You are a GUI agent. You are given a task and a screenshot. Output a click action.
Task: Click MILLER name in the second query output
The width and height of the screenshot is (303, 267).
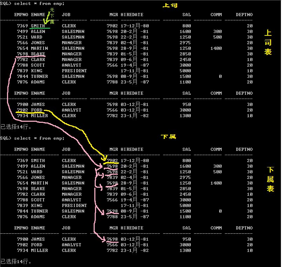pos(39,251)
